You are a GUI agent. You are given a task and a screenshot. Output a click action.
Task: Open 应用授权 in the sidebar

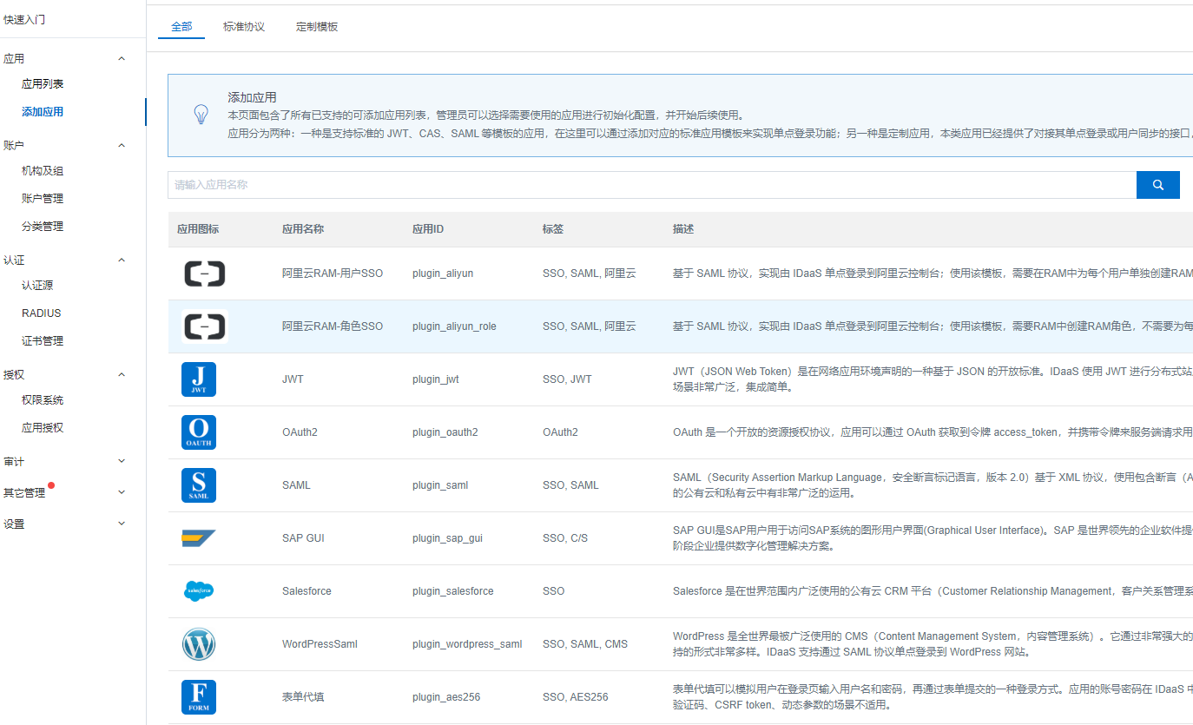[x=43, y=428]
